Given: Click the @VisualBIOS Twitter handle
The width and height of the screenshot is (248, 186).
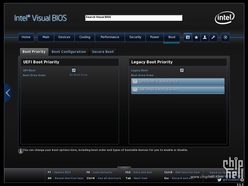Looking at the screenshot, I should [x=232, y=180].
